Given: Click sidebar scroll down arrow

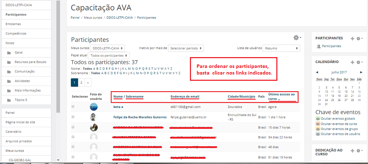Looking at the screenshot, I should coord(58,160).
